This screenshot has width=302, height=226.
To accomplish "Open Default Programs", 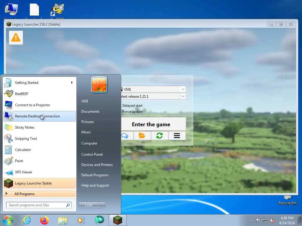I will [x=95, y=175].
